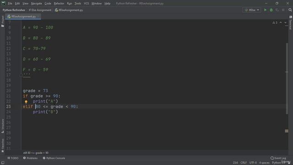Screen dimensions: 293x165
Task: Open the VCS menu
Action: point(87,3)
